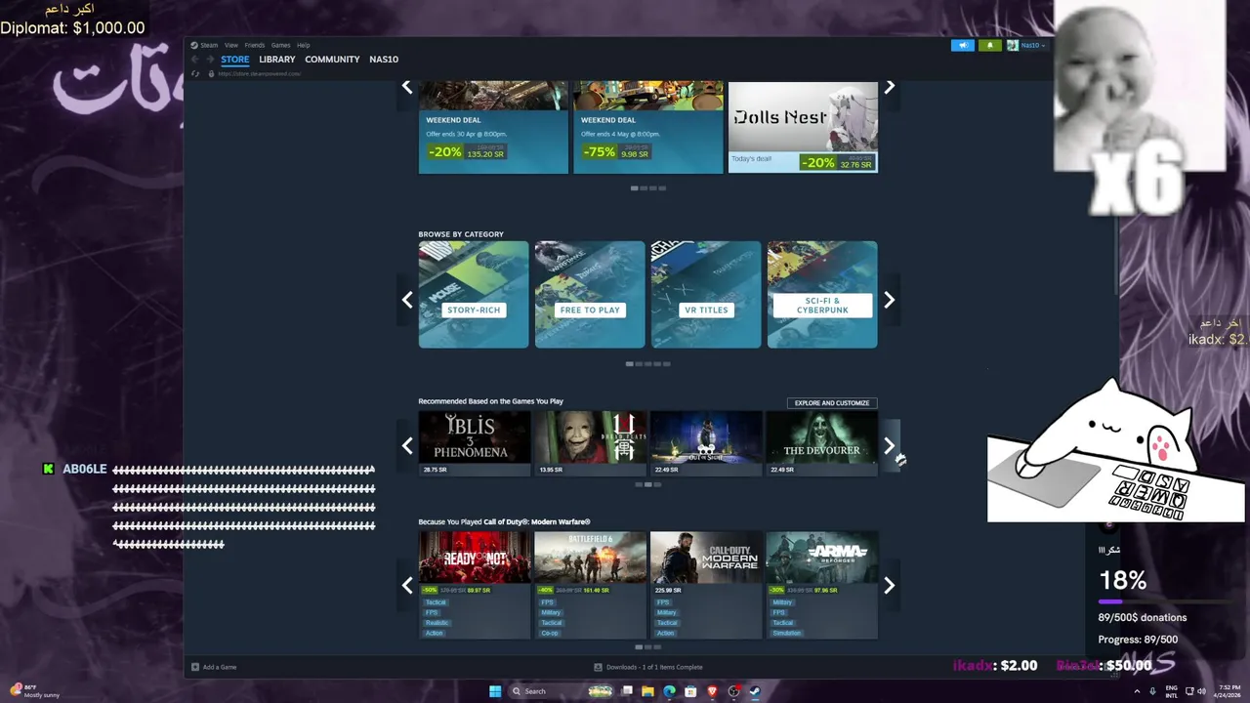The image size is (1250, 703).
Task: Open the FREE TO PLAY category
Action: (590, 294)
